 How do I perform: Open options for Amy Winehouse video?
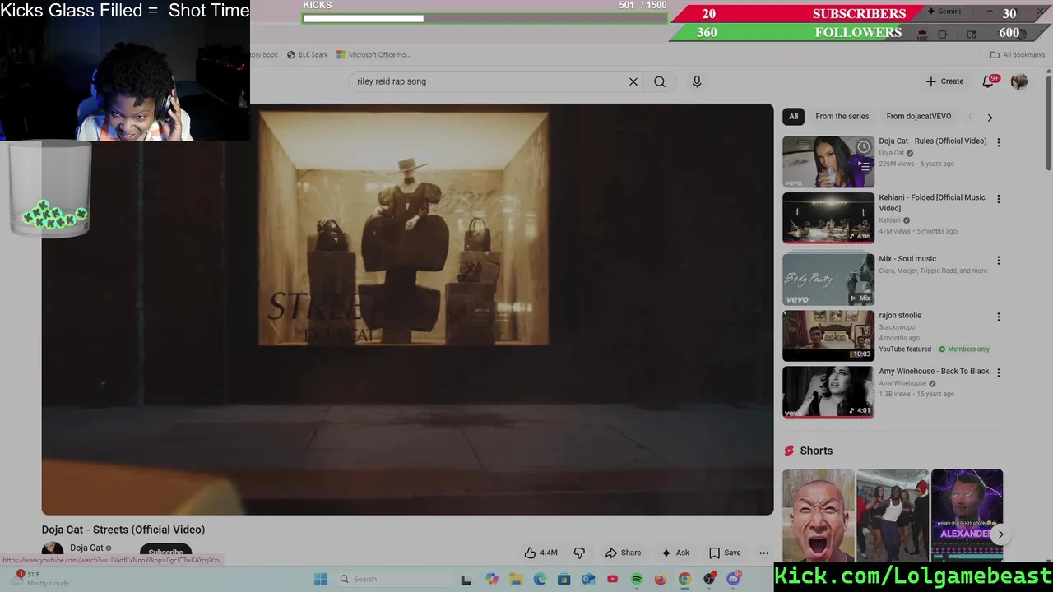tap(999, 372)
